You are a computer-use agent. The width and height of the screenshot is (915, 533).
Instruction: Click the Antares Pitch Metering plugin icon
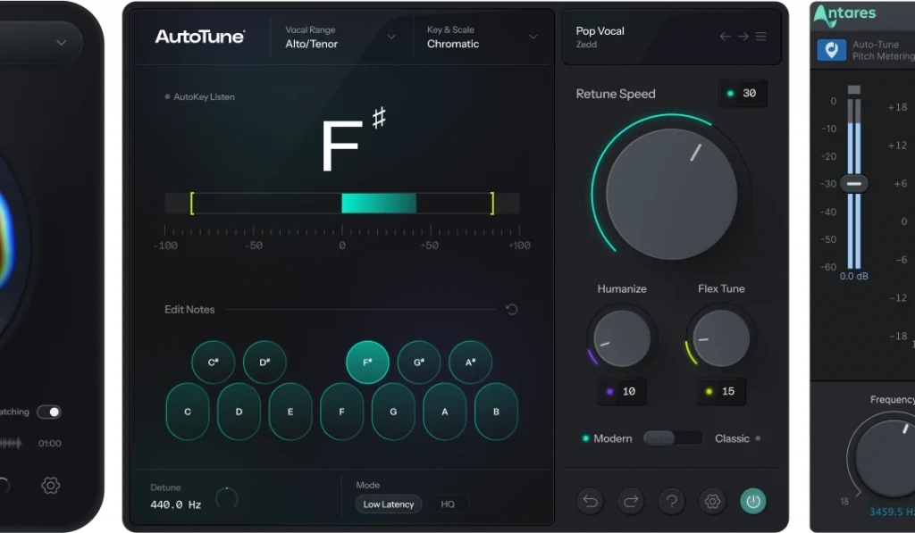(x=831, y=50)
